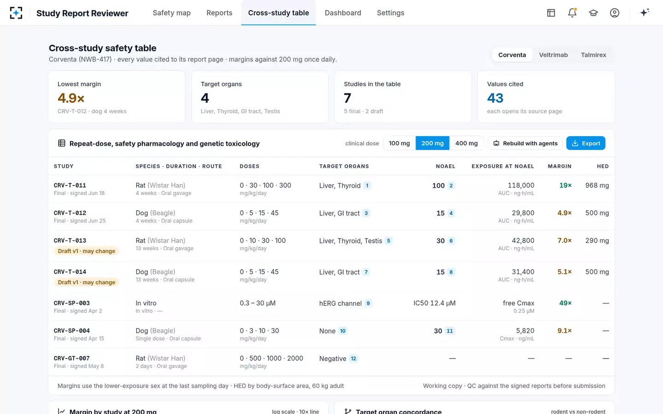The height and width of the screenshot is (414, 663).
Task: Open citation badge 9 beside hERG channel
Action: [x=368, y=304]
